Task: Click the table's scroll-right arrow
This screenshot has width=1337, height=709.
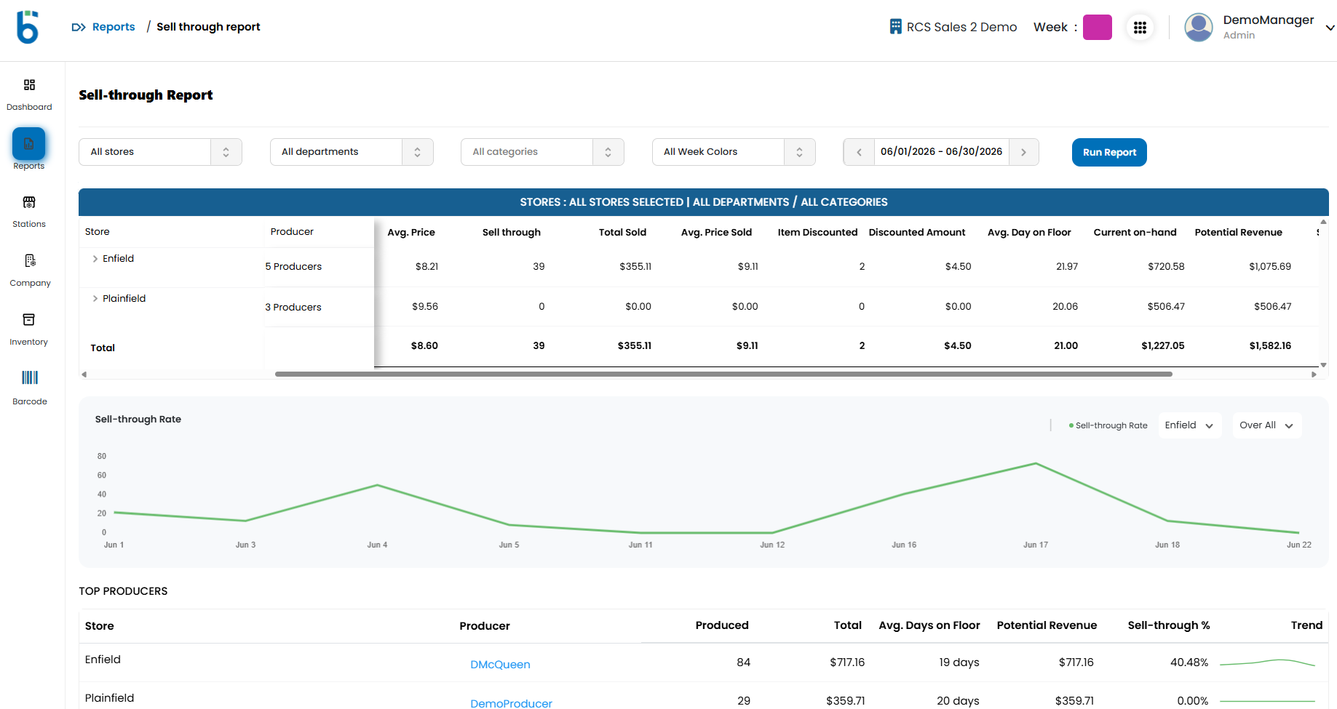Action: click(1314, 374)
